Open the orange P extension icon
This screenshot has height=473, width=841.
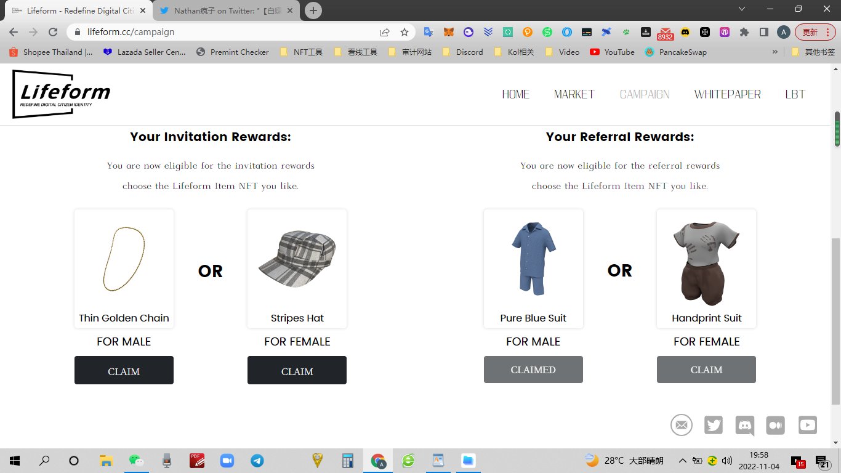tap(528, 32)
